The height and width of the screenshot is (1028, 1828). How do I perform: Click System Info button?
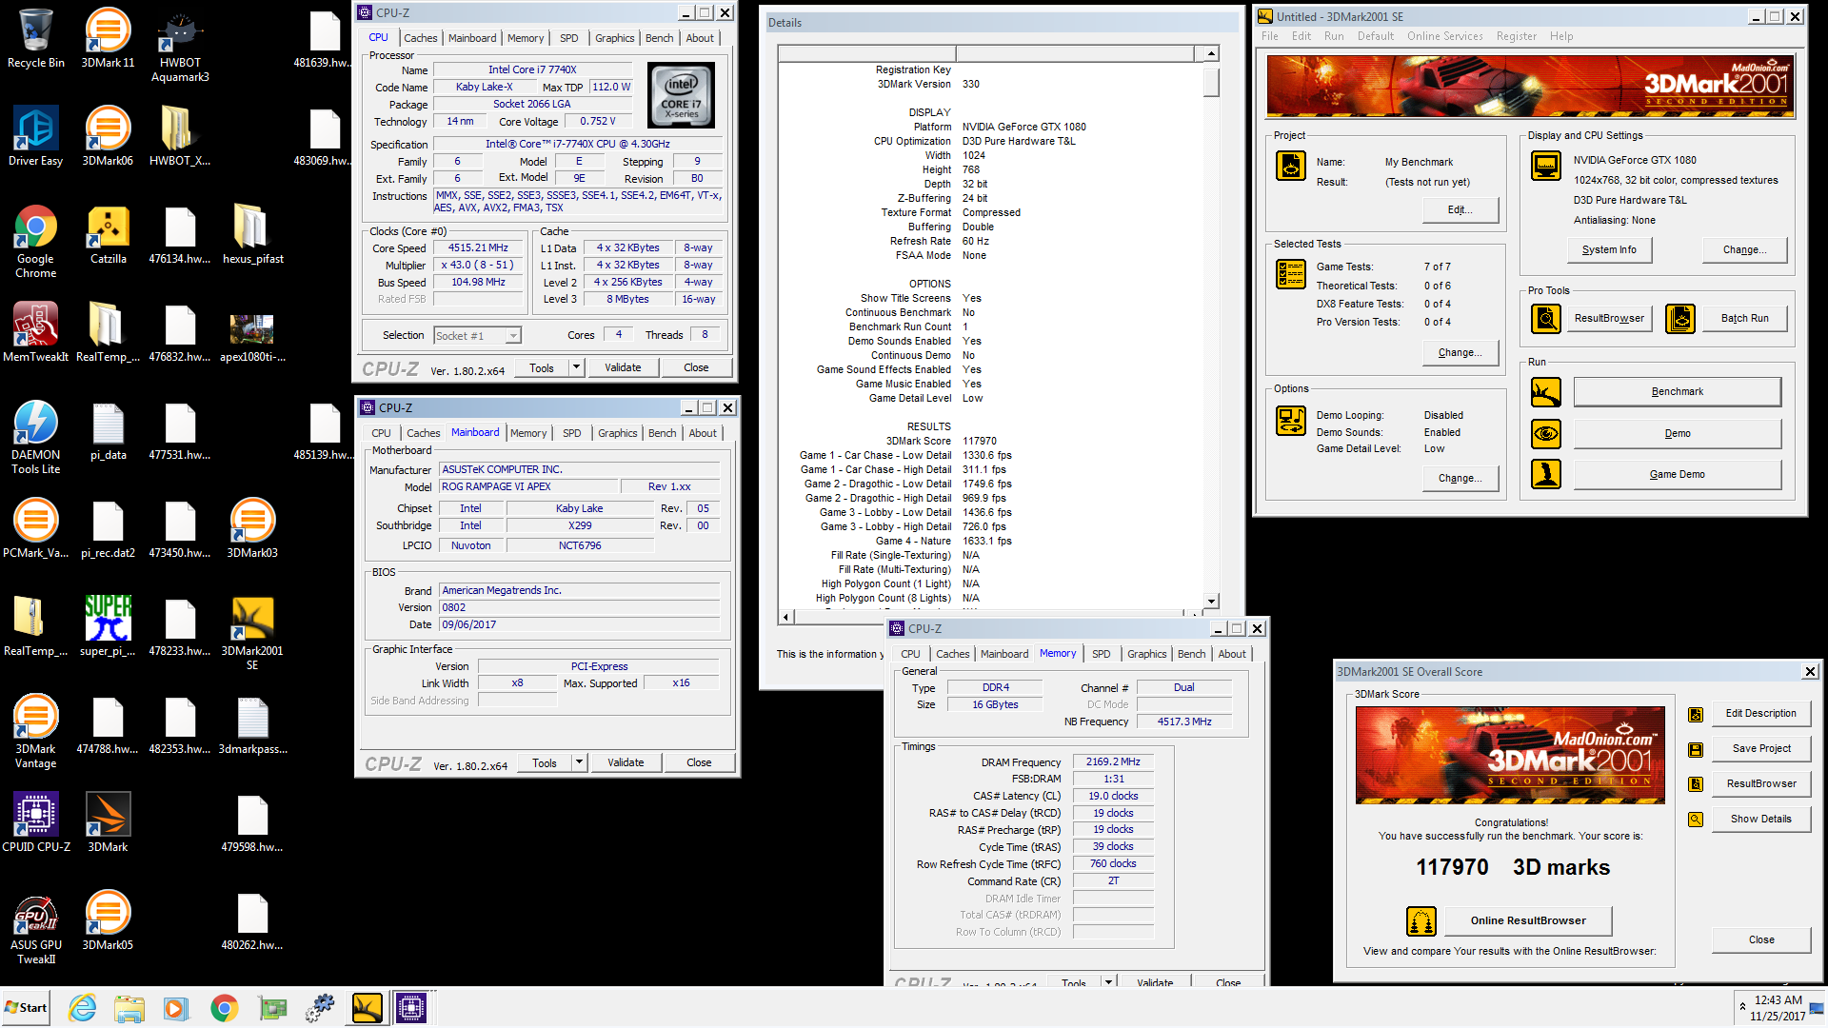pos(1609,249)
